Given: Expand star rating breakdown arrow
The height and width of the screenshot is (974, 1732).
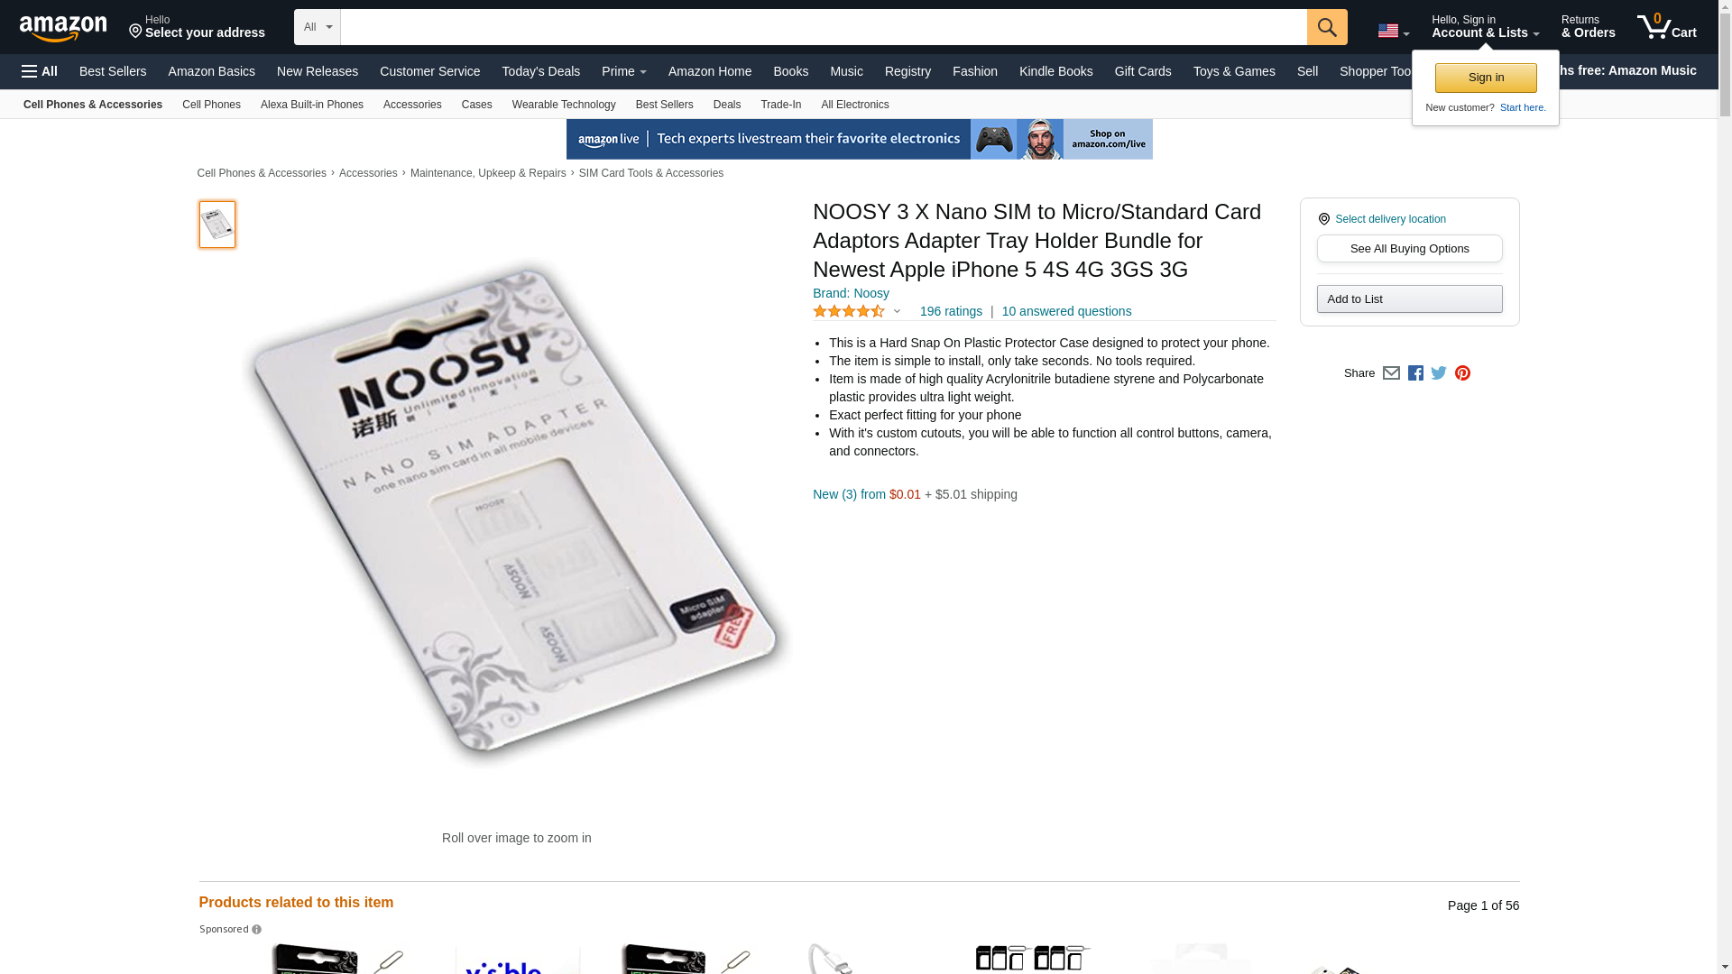Looking at the screenshot, I should [897, 311].
